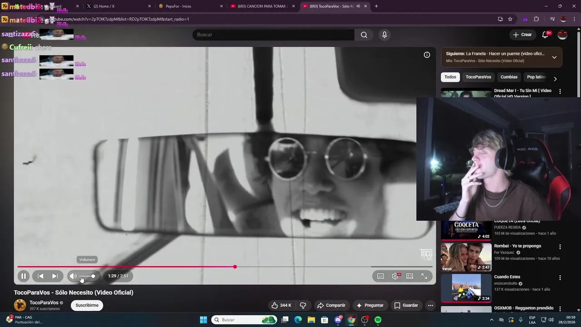Show more filter chips with the right arrow
The height and width of the screenshot is (327, 581).
(555, 79)
